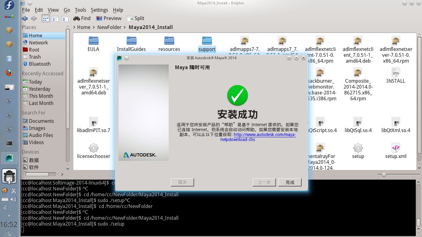Toggle Split view in Dolphin
The image size is (422, 237).
pos(136,19)
